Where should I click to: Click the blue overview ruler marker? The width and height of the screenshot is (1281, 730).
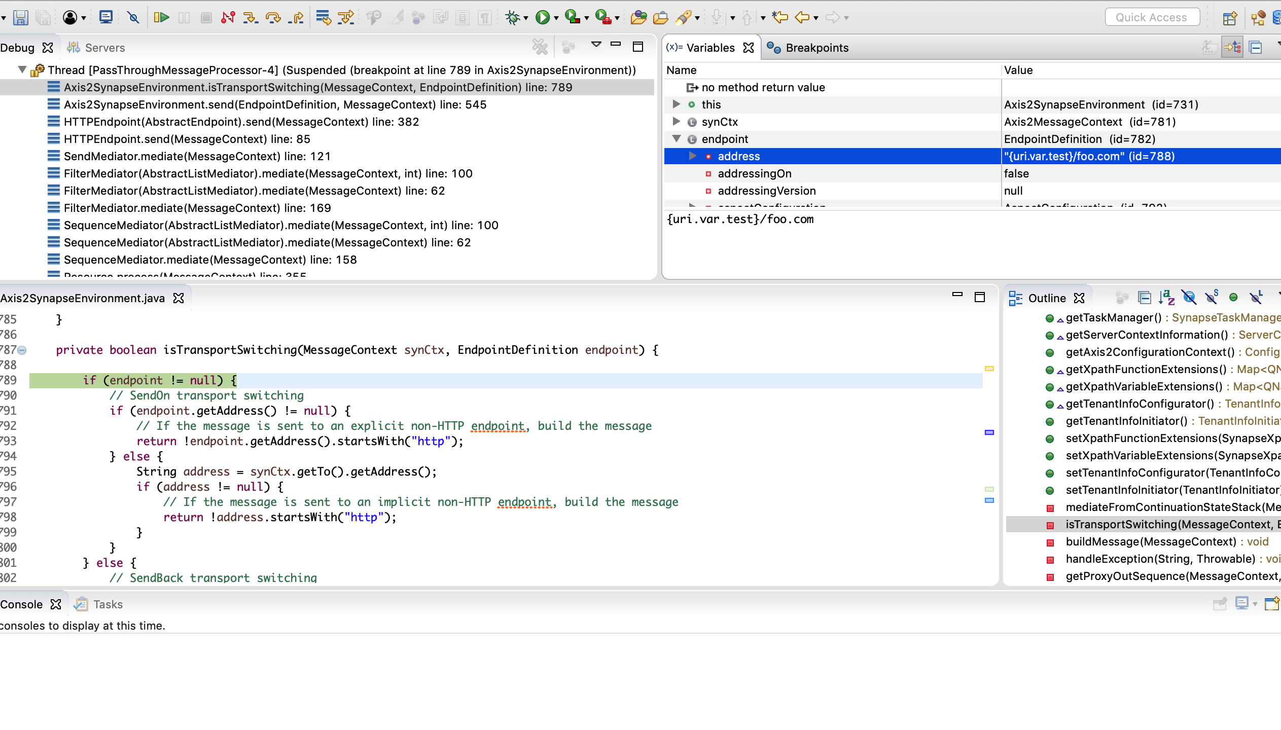[989, 432]
